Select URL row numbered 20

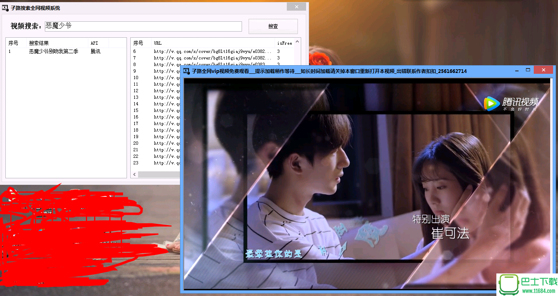click(x=156, y=143)
